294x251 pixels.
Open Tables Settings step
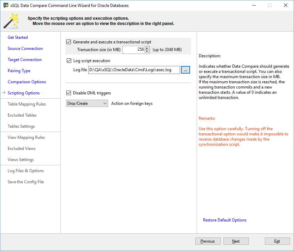(21, 126)
